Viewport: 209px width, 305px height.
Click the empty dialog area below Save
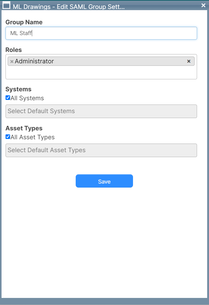(x=104, y=240)
